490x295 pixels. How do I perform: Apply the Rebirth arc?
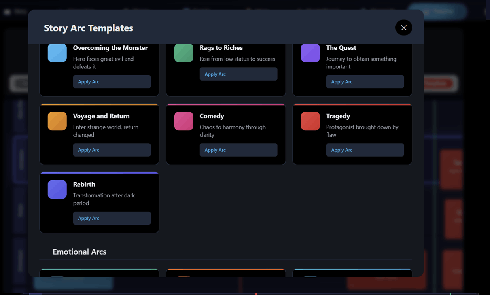pos(112,218)
